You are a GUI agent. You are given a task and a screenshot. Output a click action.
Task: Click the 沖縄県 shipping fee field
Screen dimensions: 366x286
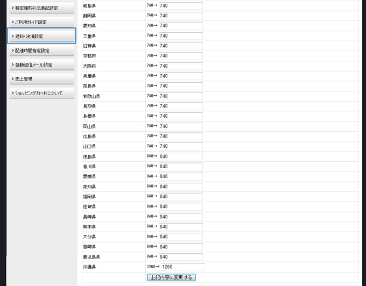coord(182,267)
